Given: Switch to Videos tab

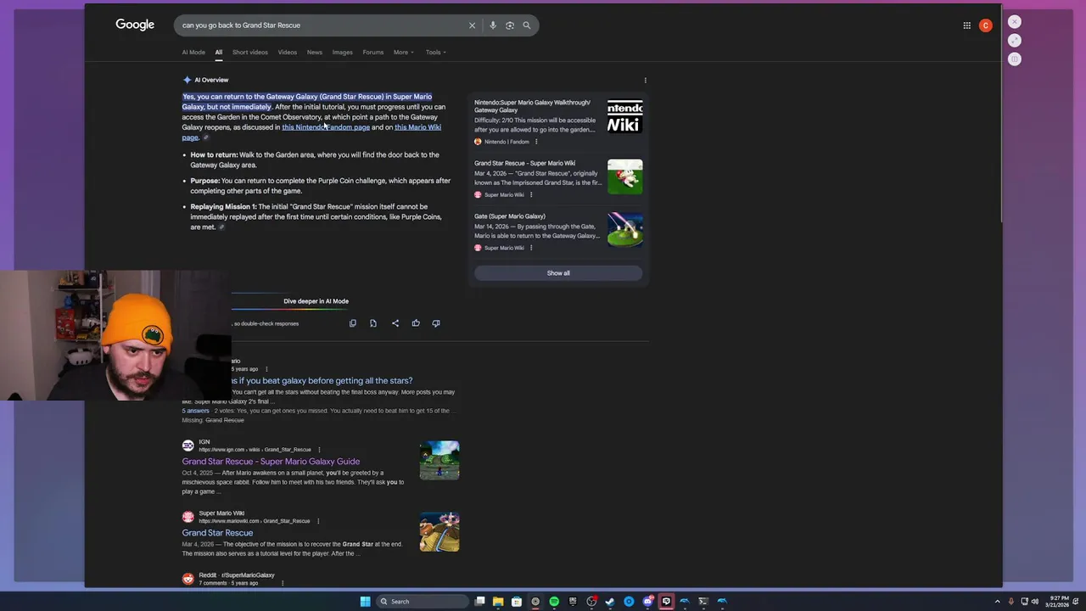Looking at the screenshot, I should (x=288, y=53).
